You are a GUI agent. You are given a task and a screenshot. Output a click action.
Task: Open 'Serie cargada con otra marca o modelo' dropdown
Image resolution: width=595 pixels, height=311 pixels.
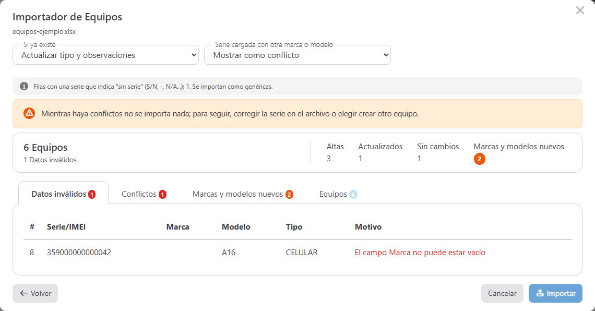pyautogui.click(x=297, y=55)
